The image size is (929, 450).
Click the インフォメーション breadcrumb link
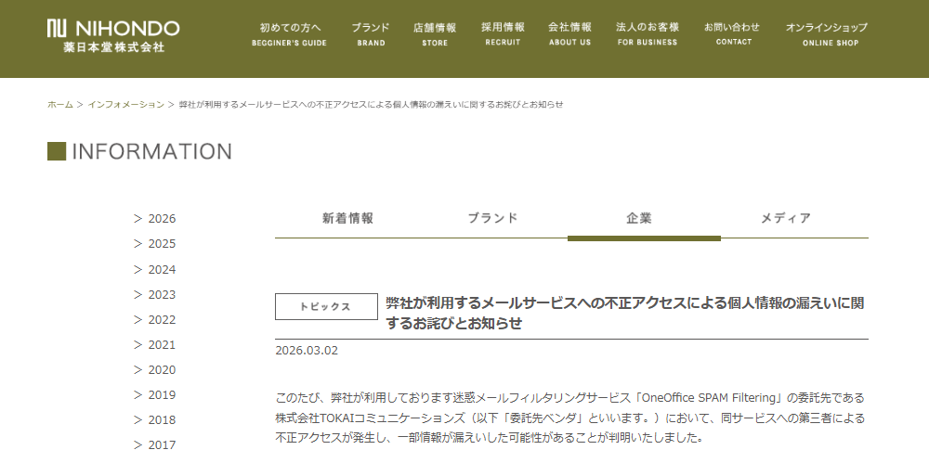coord(125,104)
